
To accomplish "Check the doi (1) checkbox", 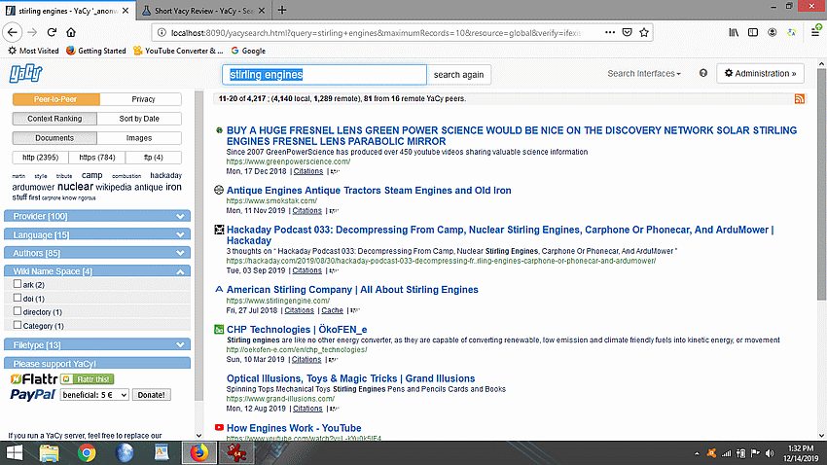I will 18,298.
